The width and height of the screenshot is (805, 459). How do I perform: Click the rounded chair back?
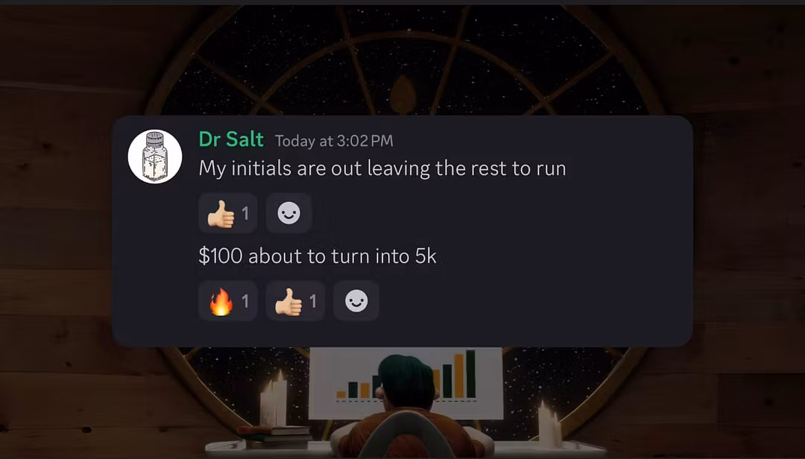coord(407,434)
